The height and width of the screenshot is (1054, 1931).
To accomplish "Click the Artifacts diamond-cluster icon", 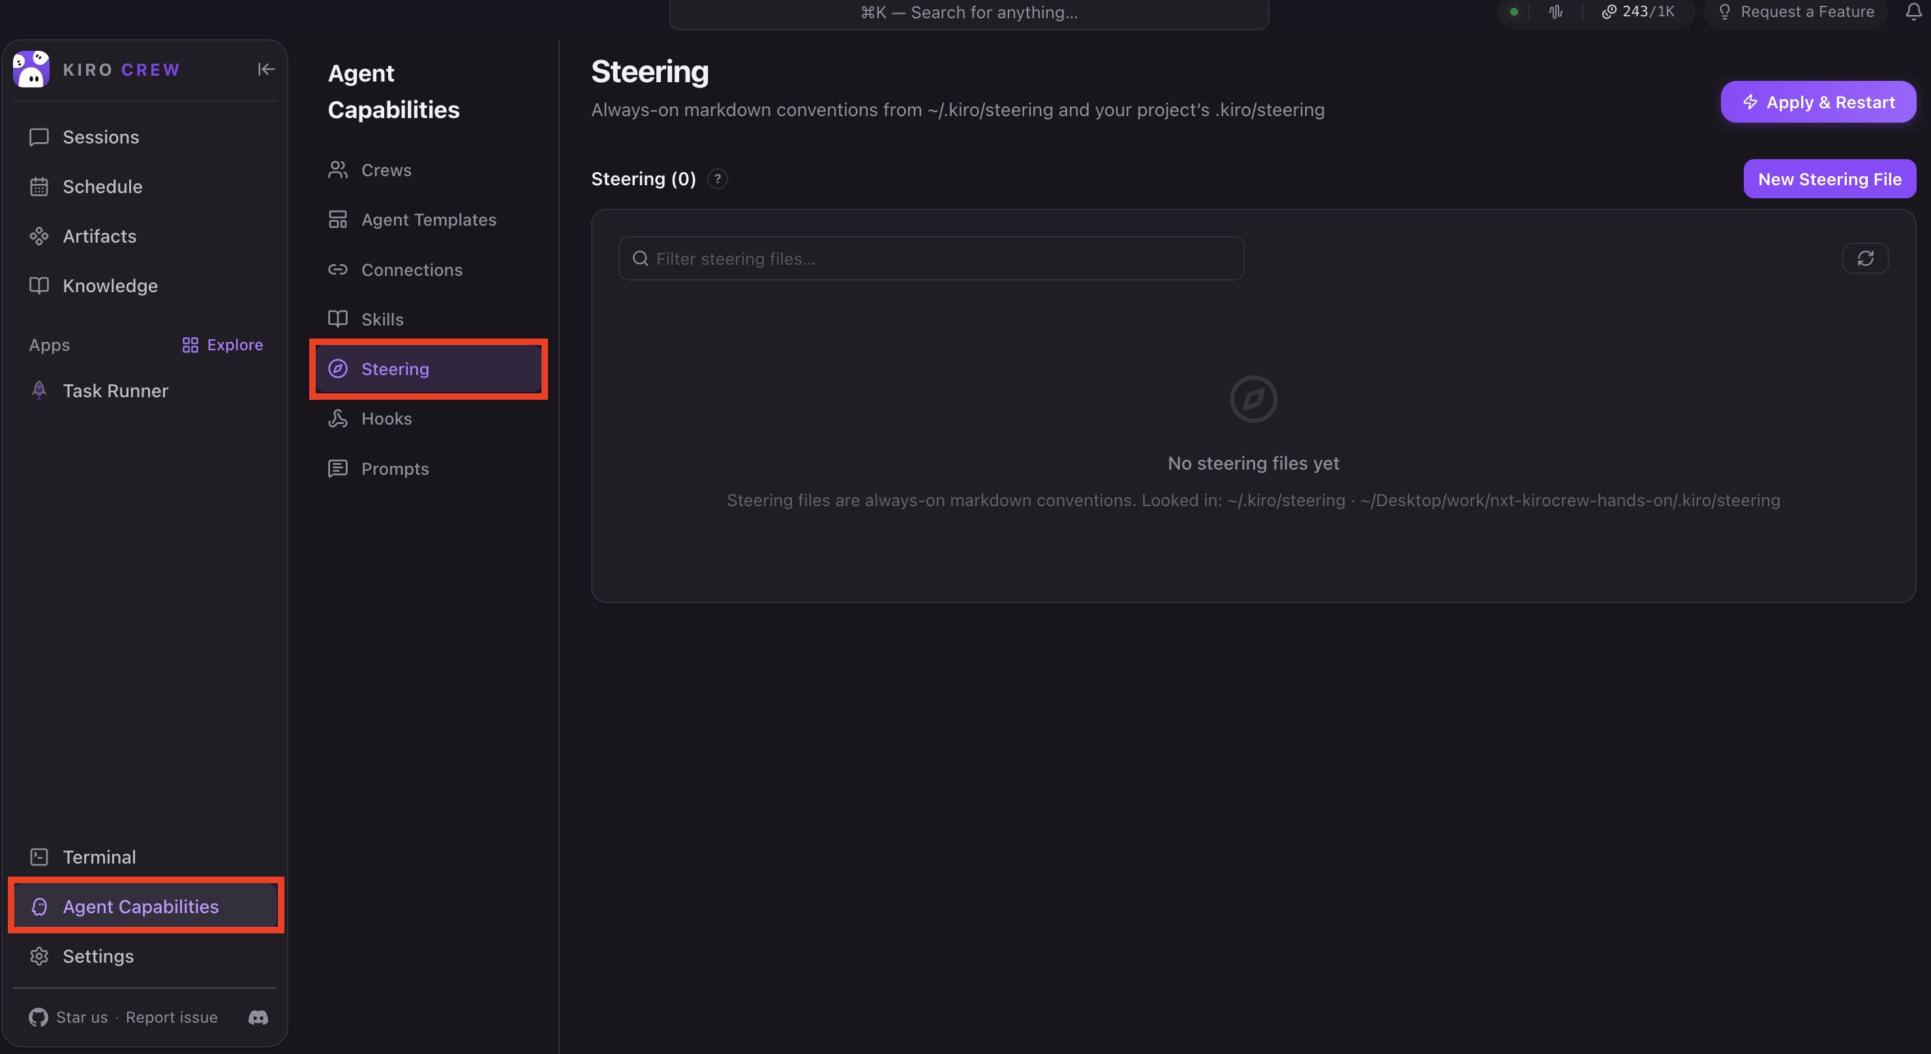I will click(x=39, y=236).
